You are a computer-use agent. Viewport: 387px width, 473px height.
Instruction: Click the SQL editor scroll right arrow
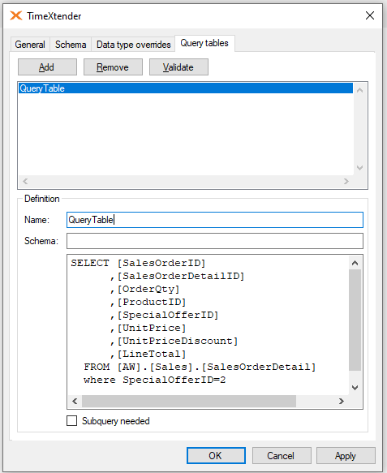point(341,402)
